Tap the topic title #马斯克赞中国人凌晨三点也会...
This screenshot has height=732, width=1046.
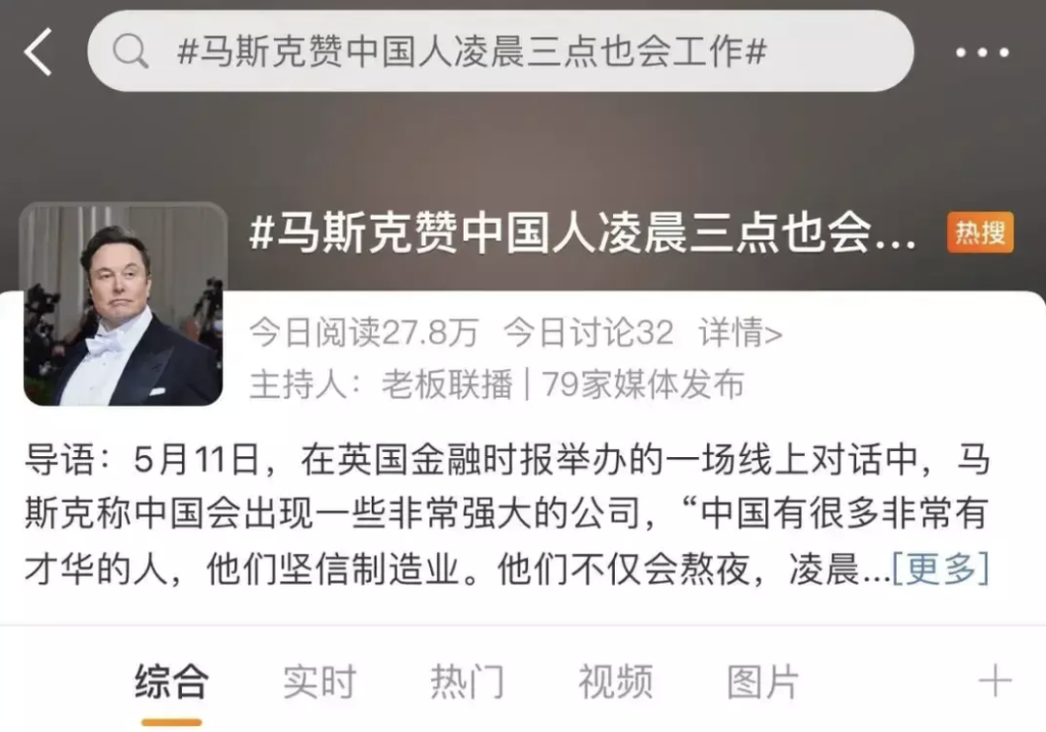click(582, 232)
